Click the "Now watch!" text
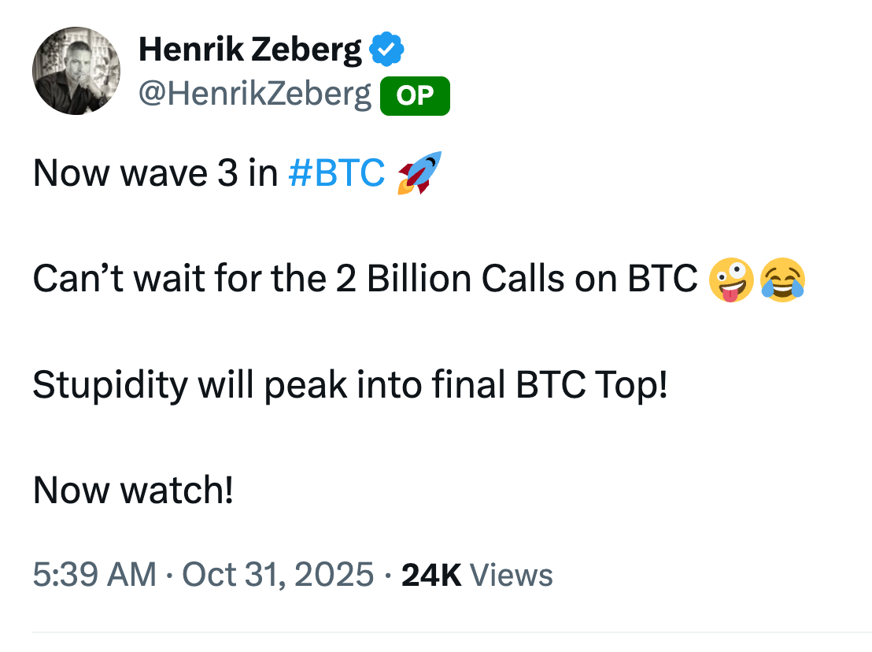The width and height of the screenshot is (872, 652). (133, 491)
